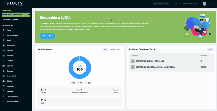Click the sidebar collapse icon beside logo
This screenshot has height=111, width=217.
click(29, 4)
